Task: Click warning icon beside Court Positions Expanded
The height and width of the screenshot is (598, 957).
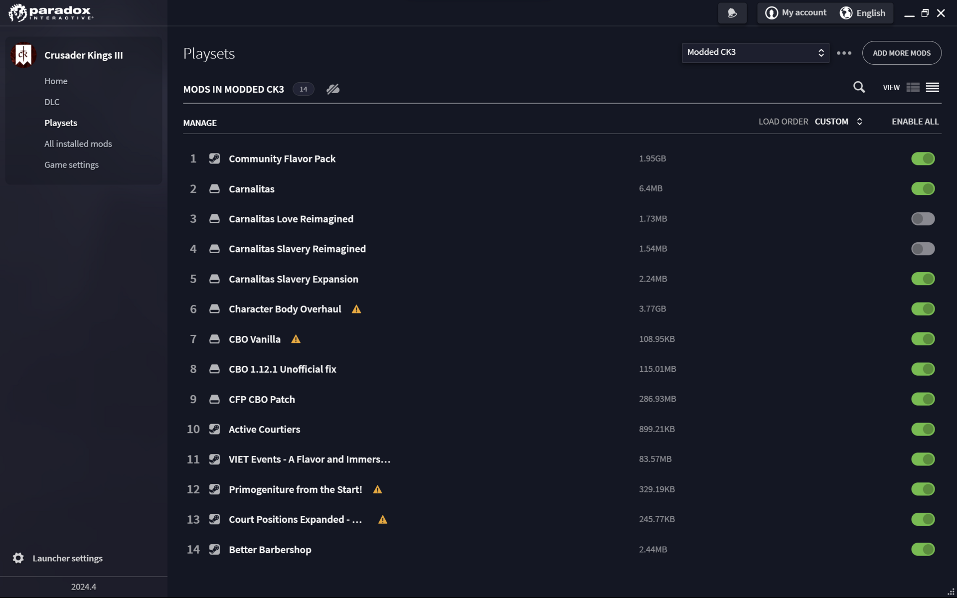Action: click(383, 520)
